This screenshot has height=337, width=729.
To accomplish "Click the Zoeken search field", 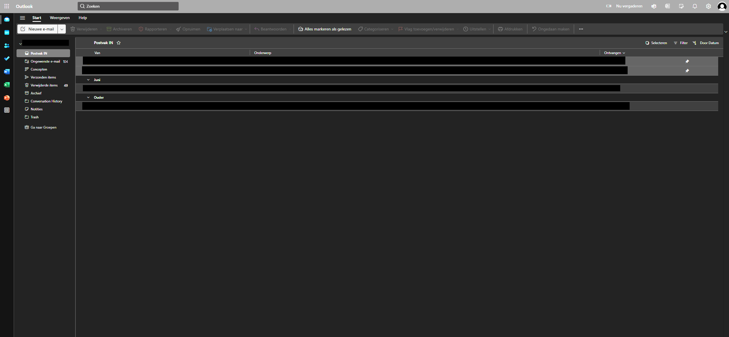I will pyautogui.click(x=128, y=6).
